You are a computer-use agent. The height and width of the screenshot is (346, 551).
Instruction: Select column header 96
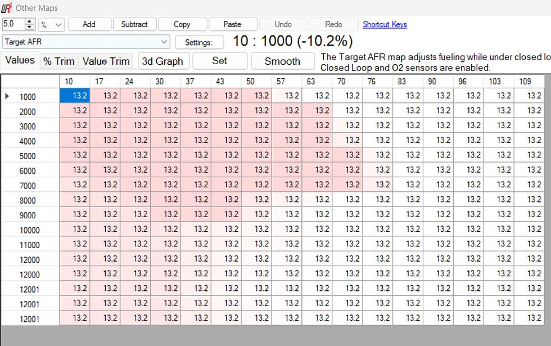[x=468, y=82]
